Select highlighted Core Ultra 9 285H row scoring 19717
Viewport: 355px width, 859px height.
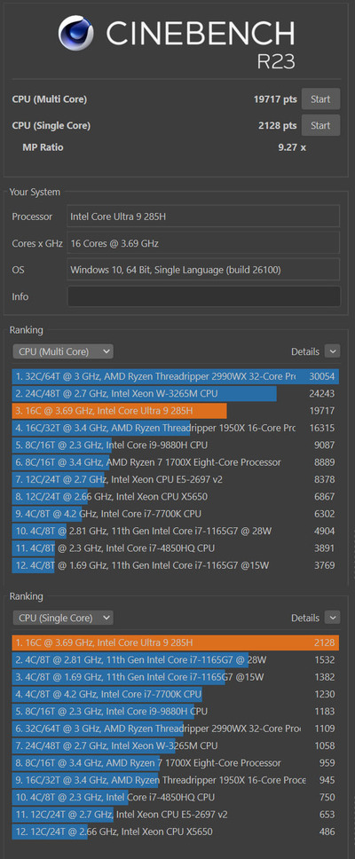click(x=176, y=411)
